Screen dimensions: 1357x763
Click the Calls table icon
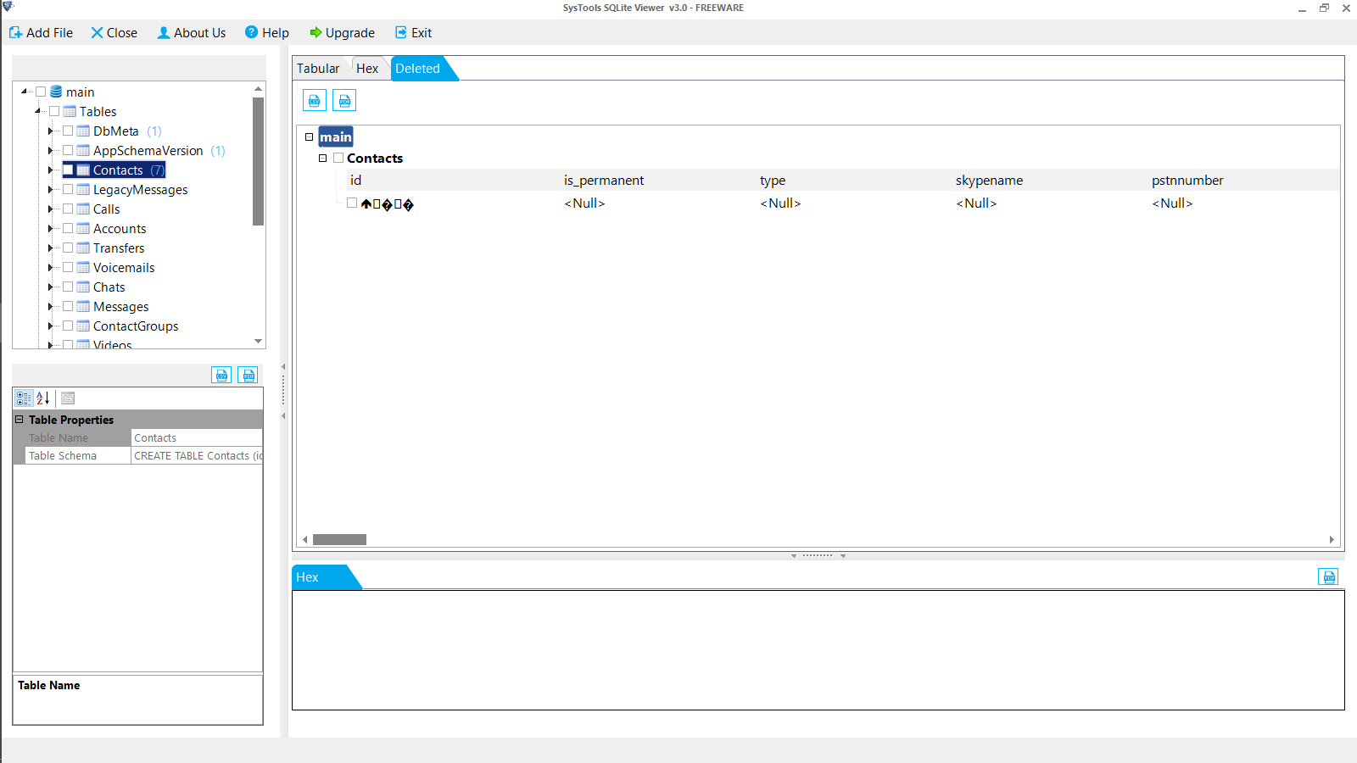(x=83, y=209)
